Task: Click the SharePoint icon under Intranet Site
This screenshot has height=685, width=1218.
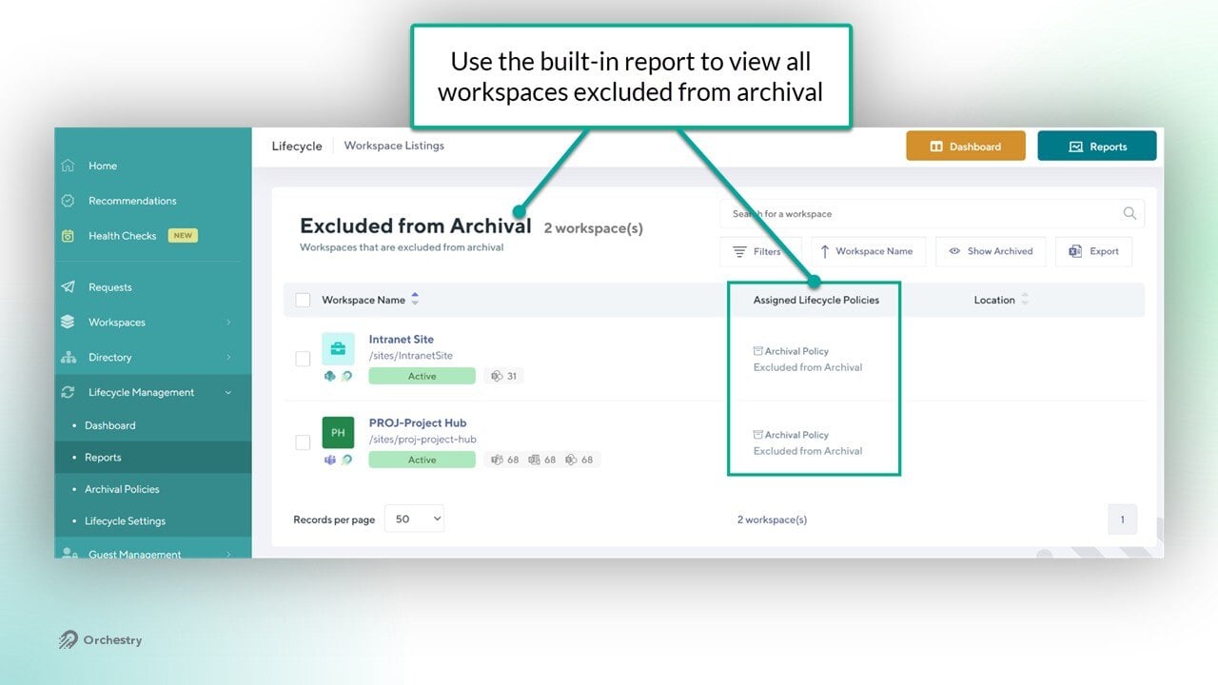Action: tap(329, 376)
